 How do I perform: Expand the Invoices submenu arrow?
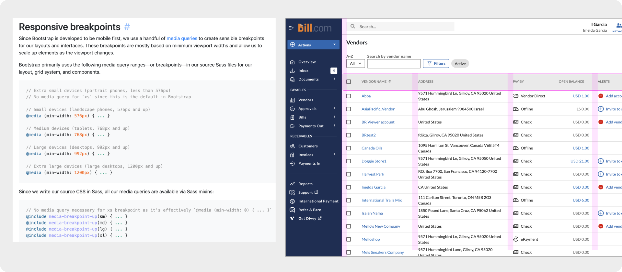pos(335,155)
